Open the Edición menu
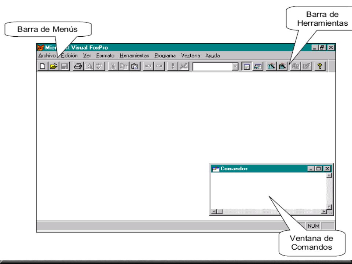The width and height of the screenshot is (352, 264). tap(69, 55)
